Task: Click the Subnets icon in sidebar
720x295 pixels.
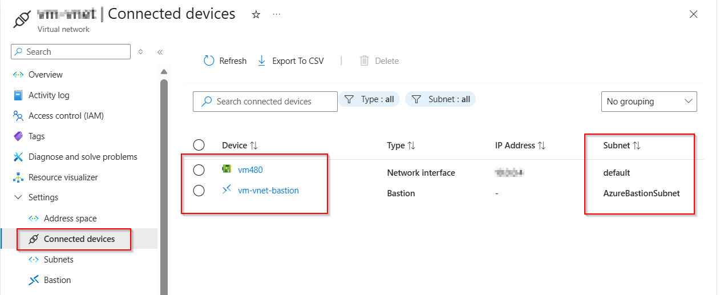Action: point(33,260)
